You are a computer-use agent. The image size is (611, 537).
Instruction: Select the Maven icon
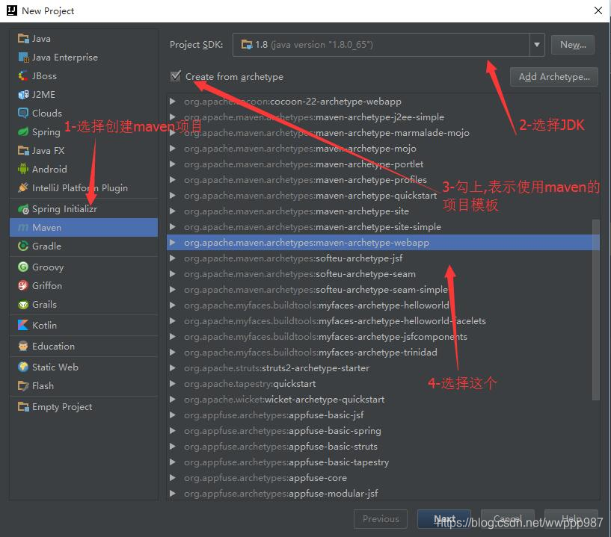click(23, 228)
